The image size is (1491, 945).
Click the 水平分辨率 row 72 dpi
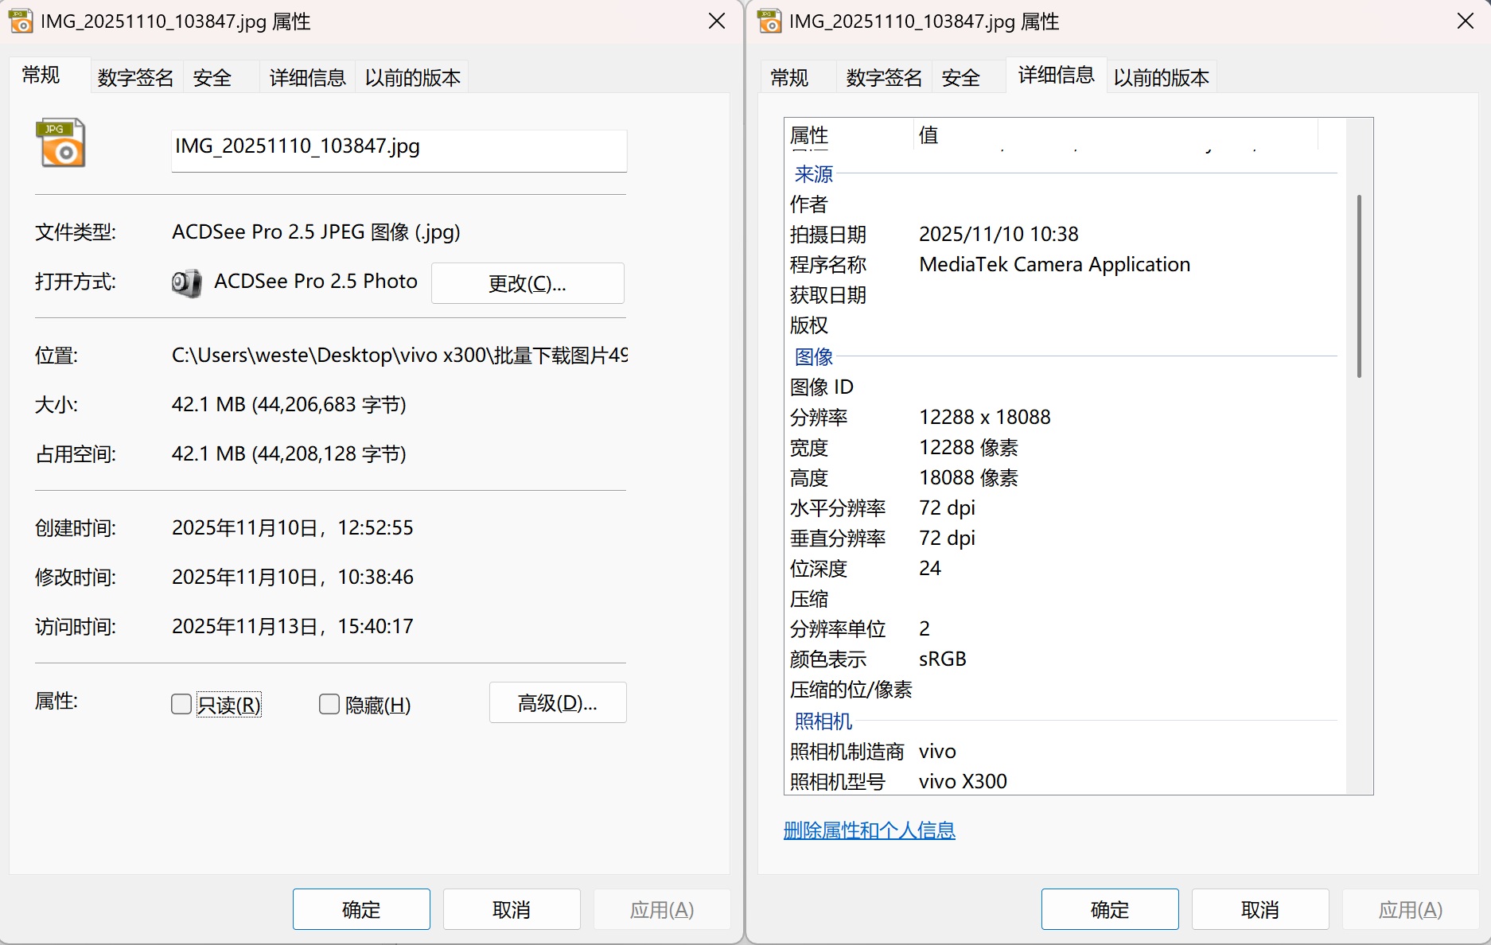[x=1063, y=507]
